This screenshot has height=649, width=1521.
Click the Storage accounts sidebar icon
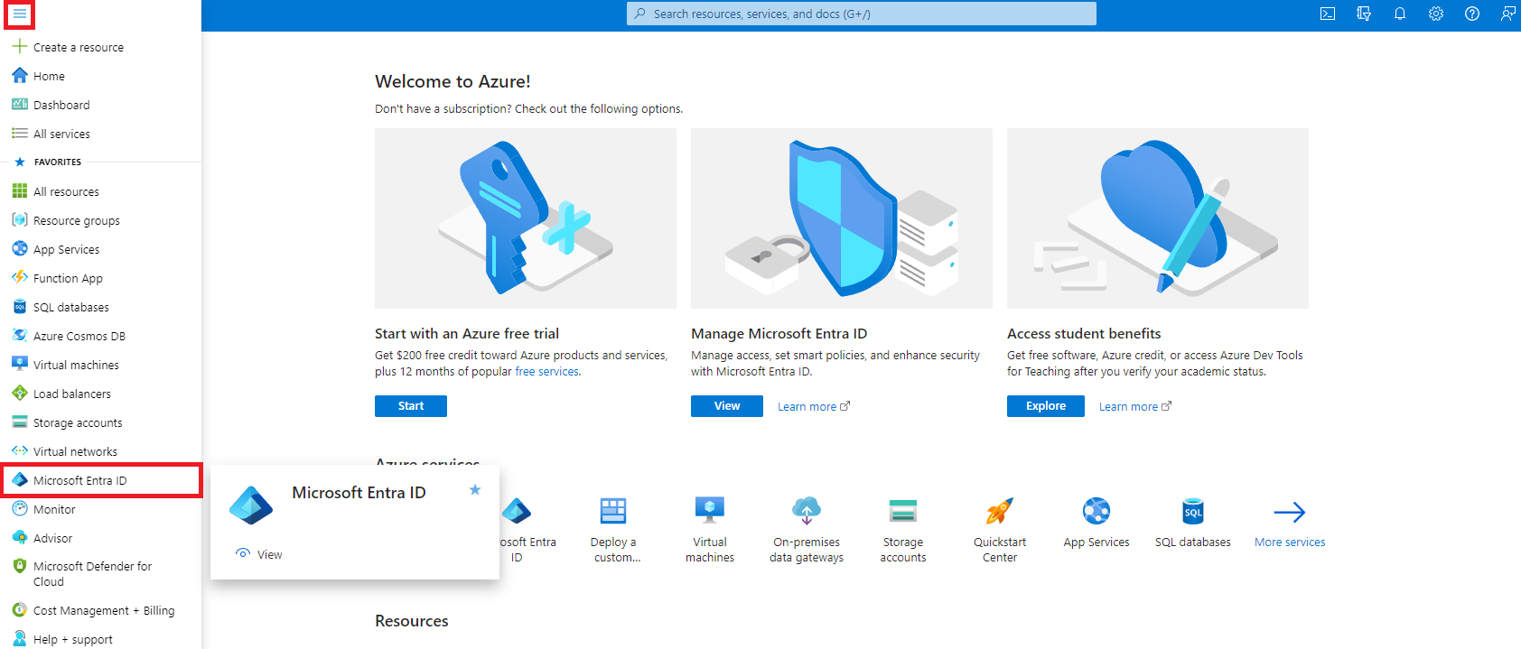click(20, 422)
